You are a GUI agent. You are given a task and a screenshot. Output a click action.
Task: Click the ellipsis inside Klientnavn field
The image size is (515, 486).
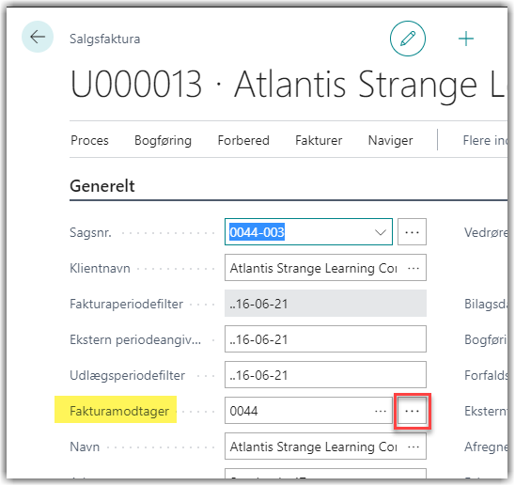(414, 268)
